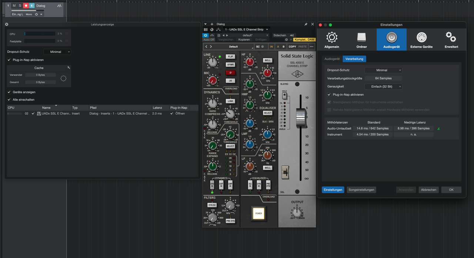This screenshot has width=474, height=258.
Task: Open Songeinstellungen in Einstellungen window
Action: (361, 190)
